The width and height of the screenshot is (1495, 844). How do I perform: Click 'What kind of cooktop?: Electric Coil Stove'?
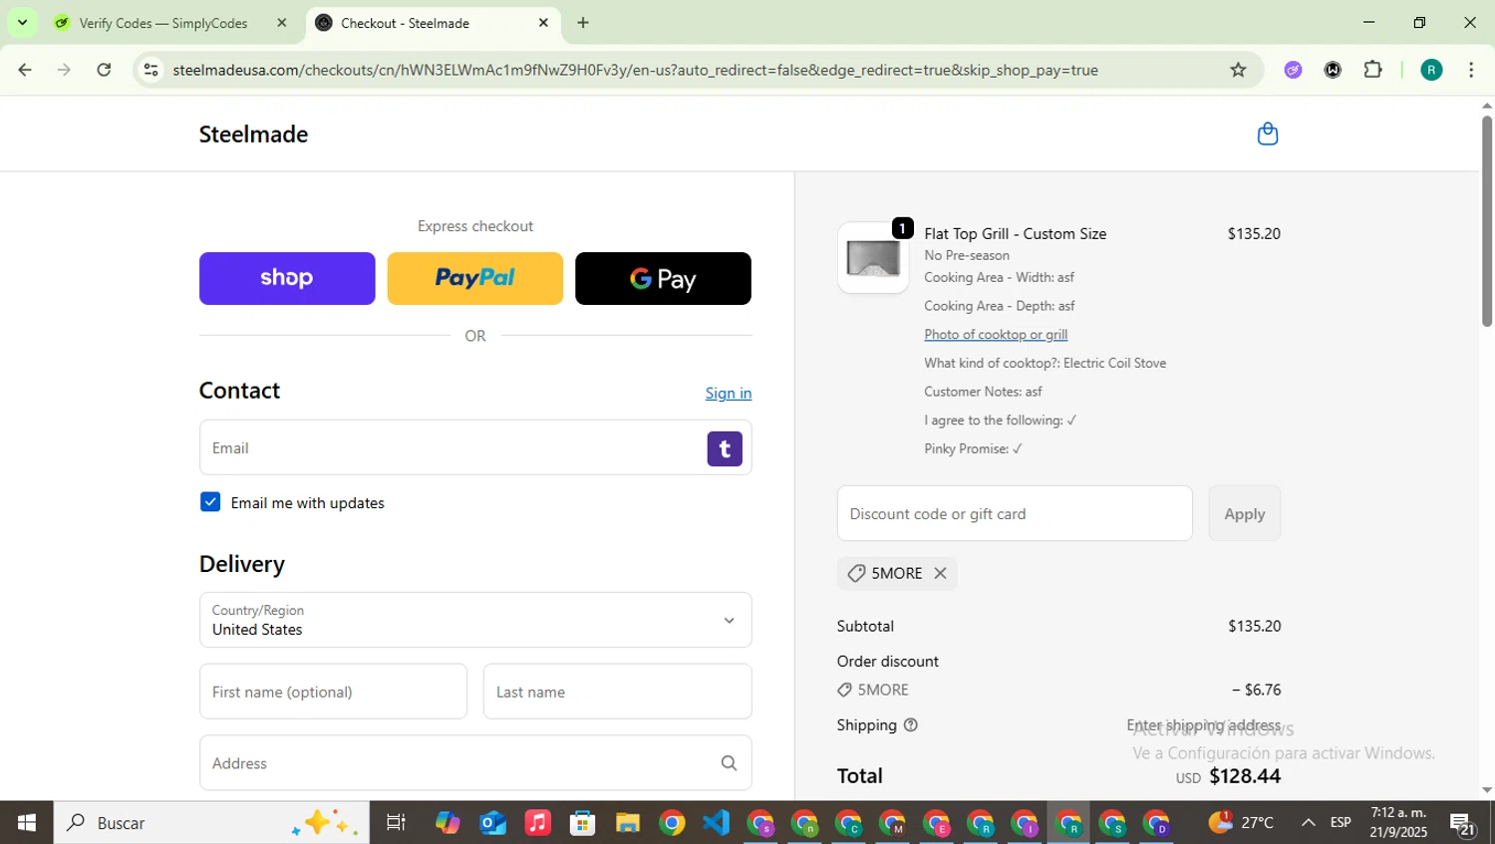coord(1045,363)
